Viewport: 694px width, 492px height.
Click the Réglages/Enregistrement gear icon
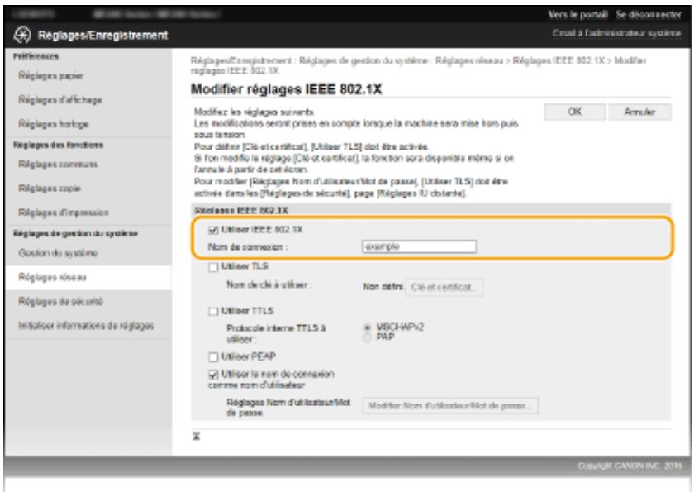pyautogui.click(x=22, y=35)
